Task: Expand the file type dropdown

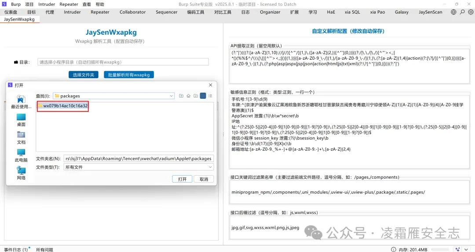Action: coord(210,167)
